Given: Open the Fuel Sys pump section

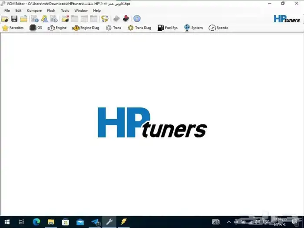Looking at the screenshot, I should tap(167, 28).
